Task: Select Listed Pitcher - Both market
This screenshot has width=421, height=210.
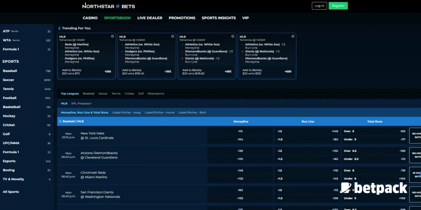Action: (192, 112)
